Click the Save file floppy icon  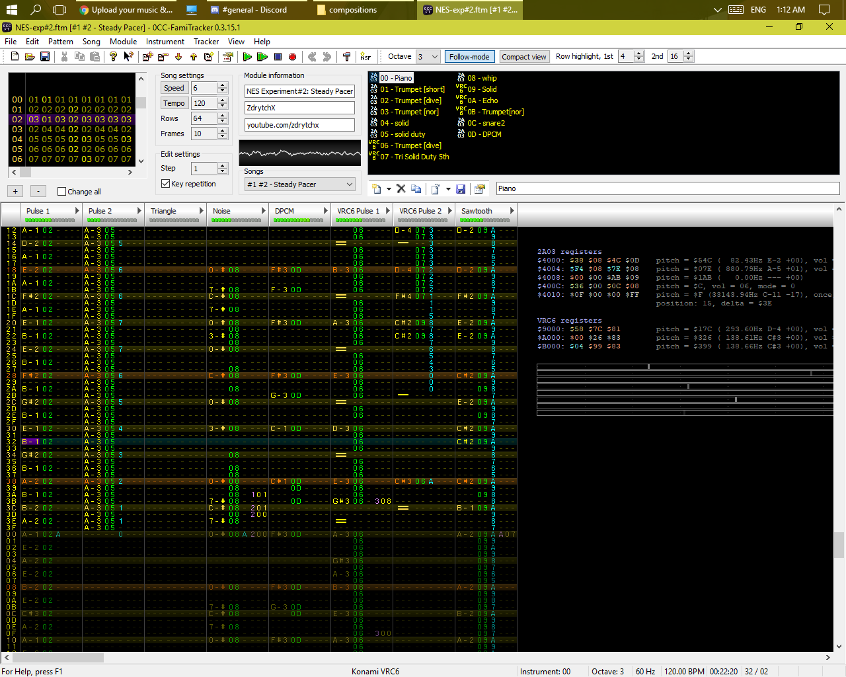(45, 57)
